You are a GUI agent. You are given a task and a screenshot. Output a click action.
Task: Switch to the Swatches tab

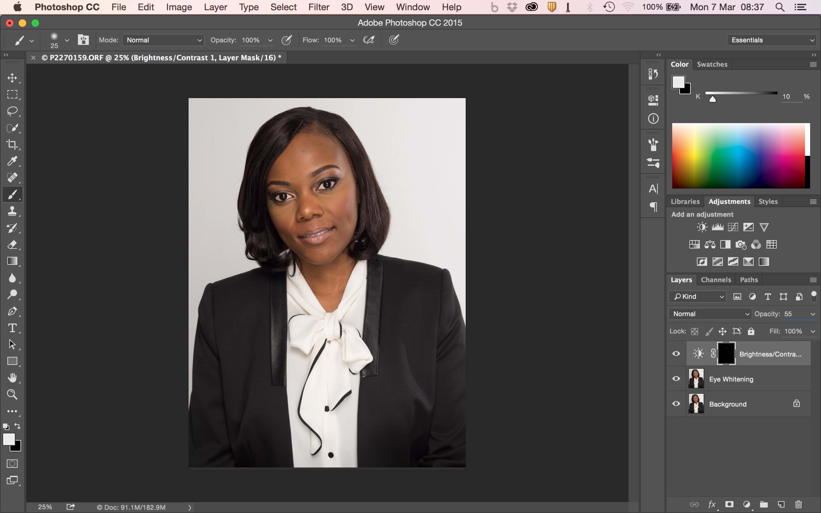click(x=712, y=64)
